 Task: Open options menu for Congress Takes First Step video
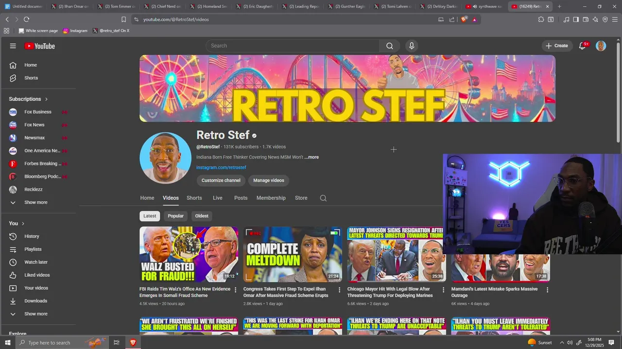tap(340, 290)
